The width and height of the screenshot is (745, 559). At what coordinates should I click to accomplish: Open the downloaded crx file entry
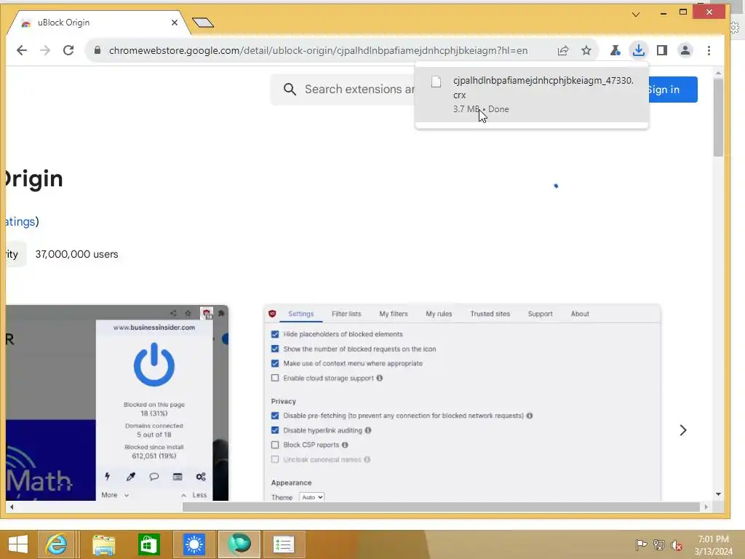point(531,95)
